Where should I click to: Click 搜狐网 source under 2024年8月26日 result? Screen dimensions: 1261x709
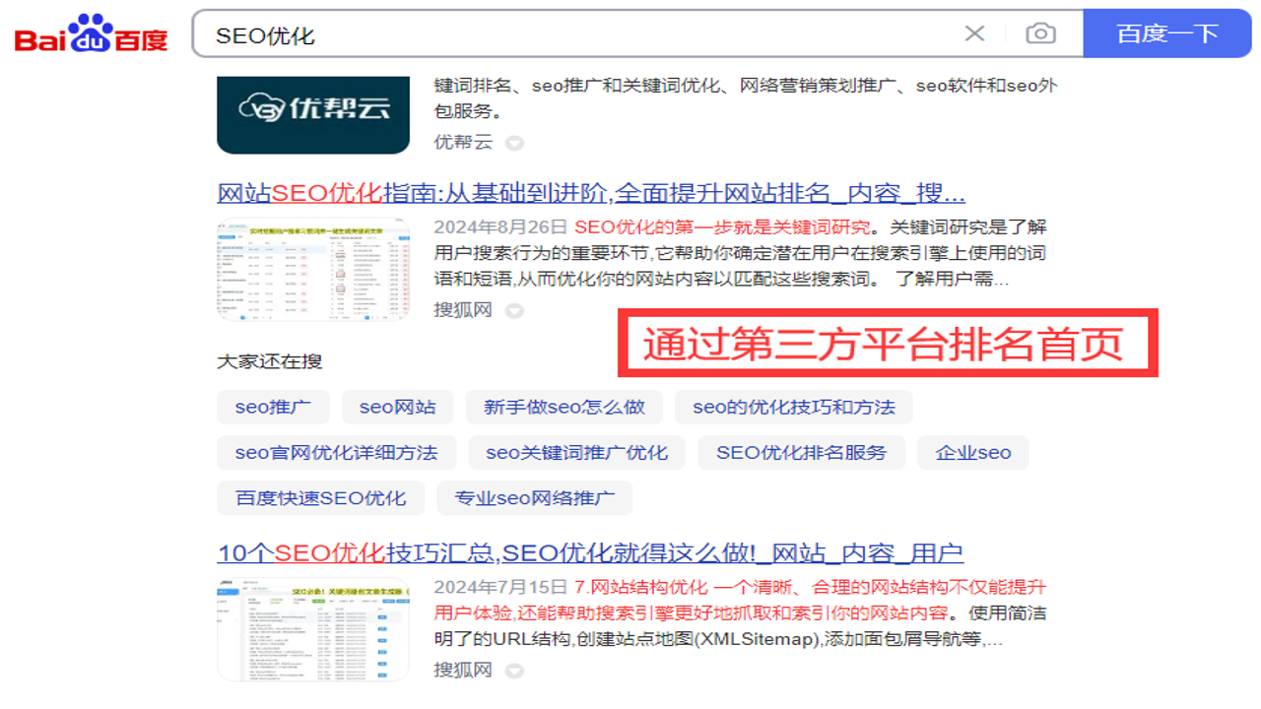pos(463,310)
